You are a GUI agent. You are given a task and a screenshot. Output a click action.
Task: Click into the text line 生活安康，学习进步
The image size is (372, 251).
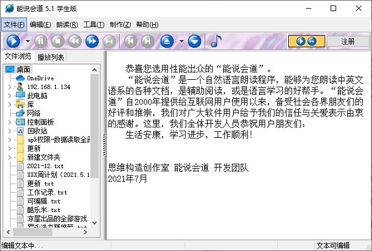pyautogui.click(x=188, y=135)
